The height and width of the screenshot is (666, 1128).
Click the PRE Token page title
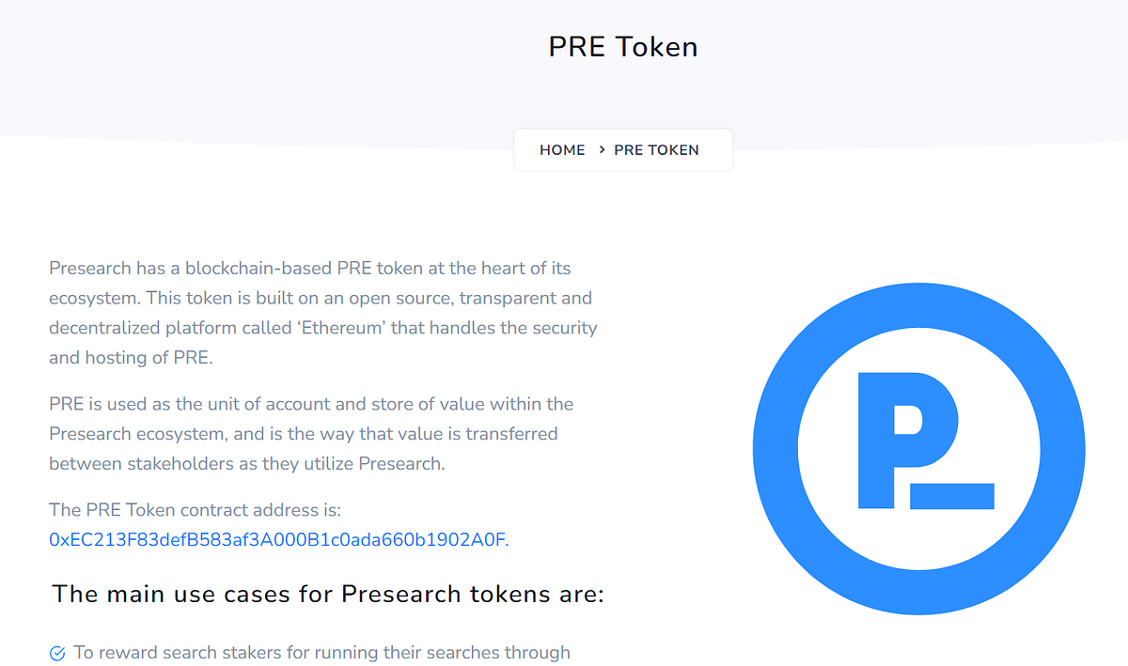click(x=623, y=47)
